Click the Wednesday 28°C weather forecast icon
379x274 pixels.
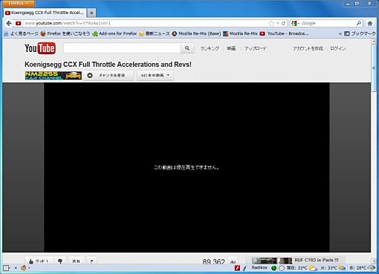372,268
